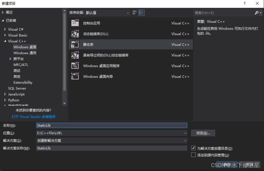Select Windows 桌面 category

tap(25, 47)
